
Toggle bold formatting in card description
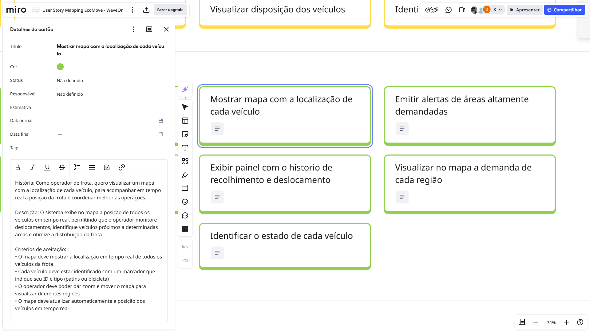(18, 167)
